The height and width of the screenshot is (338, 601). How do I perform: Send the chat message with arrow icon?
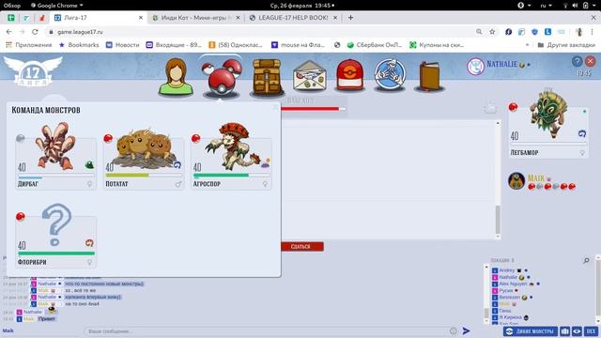[466, 330]
